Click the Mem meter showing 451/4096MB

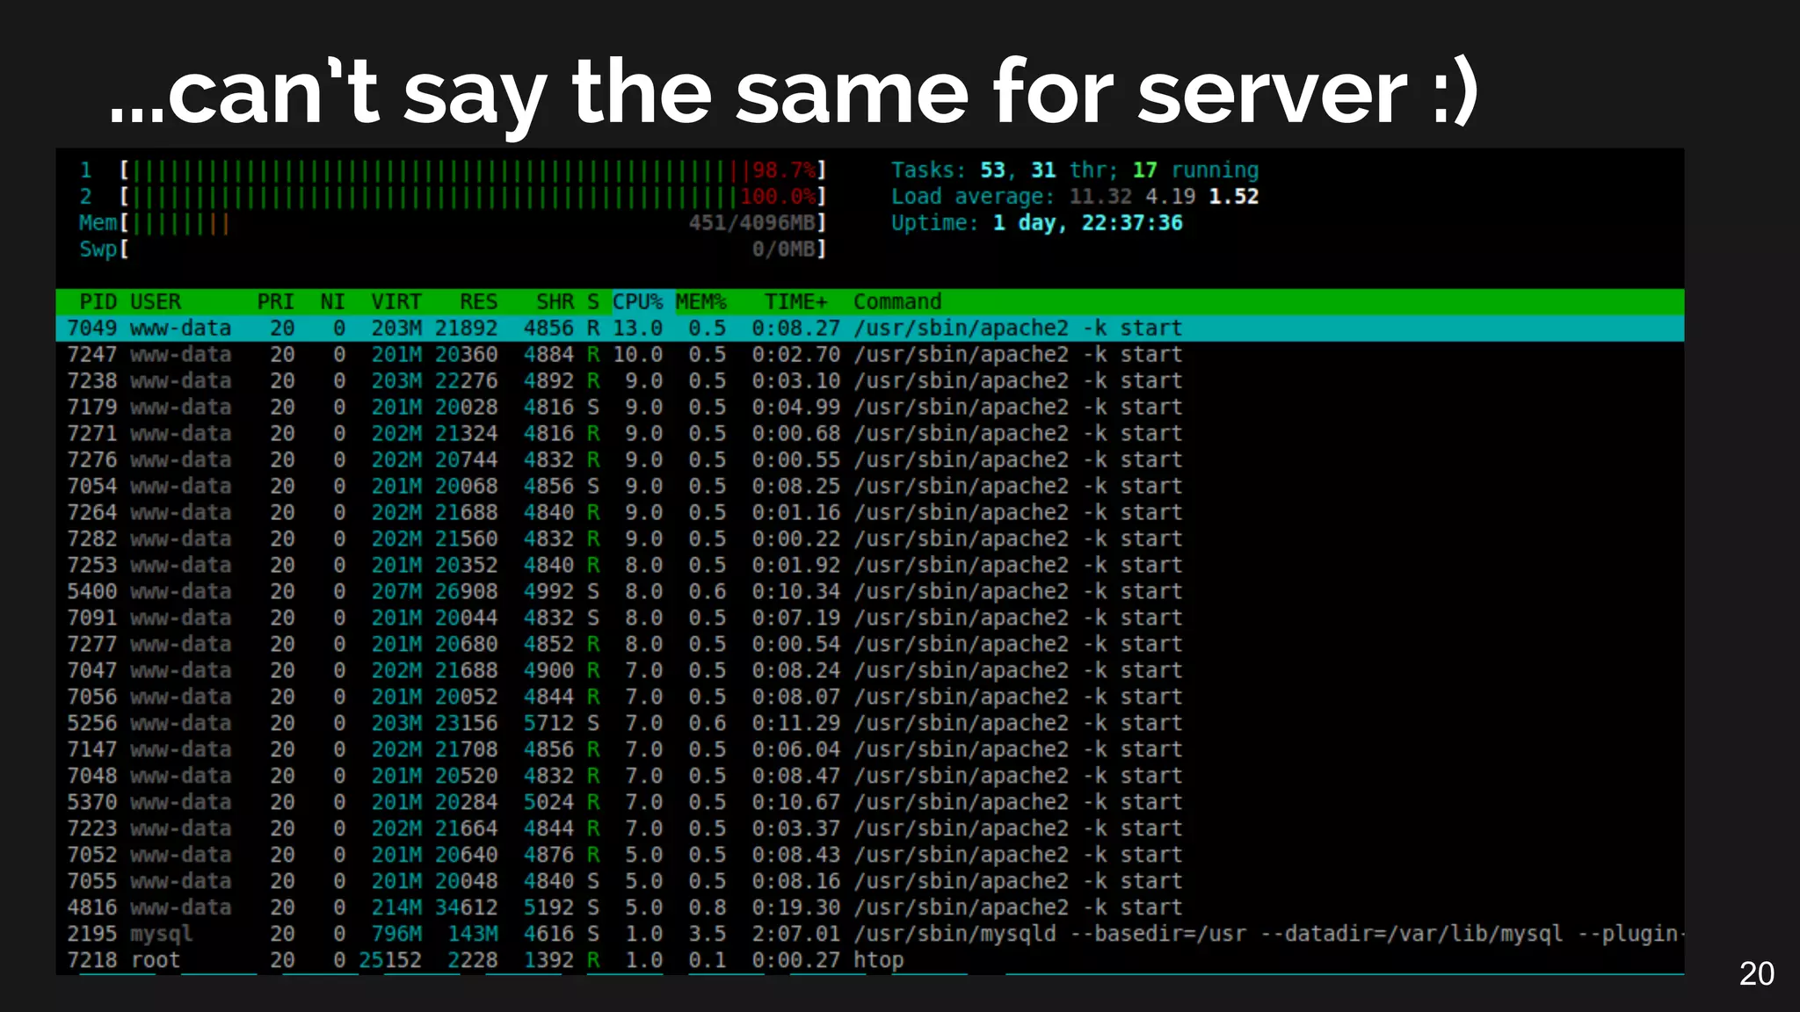(x=453, y=223)
